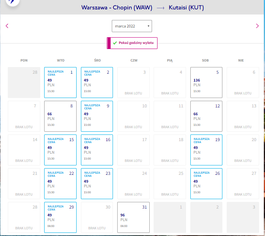Select March 5 flight for 136 PLN
The image size is (265, 236).
click(x=206, y=83)
